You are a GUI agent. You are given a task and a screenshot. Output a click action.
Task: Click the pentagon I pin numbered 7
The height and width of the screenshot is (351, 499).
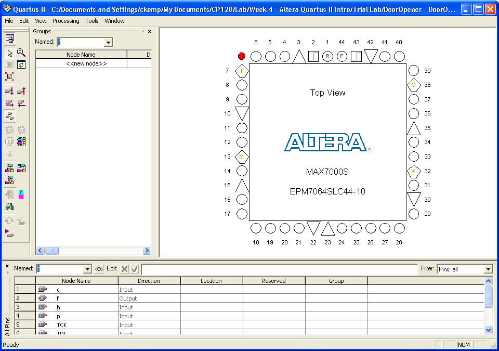tap(242, 71)
